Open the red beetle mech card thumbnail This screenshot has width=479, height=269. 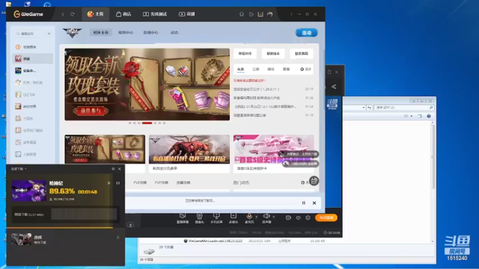[x=189, y=149]
